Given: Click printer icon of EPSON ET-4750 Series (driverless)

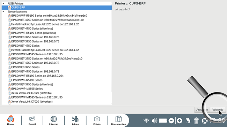Looking at the screenshot, I should [x=9, y=29].
